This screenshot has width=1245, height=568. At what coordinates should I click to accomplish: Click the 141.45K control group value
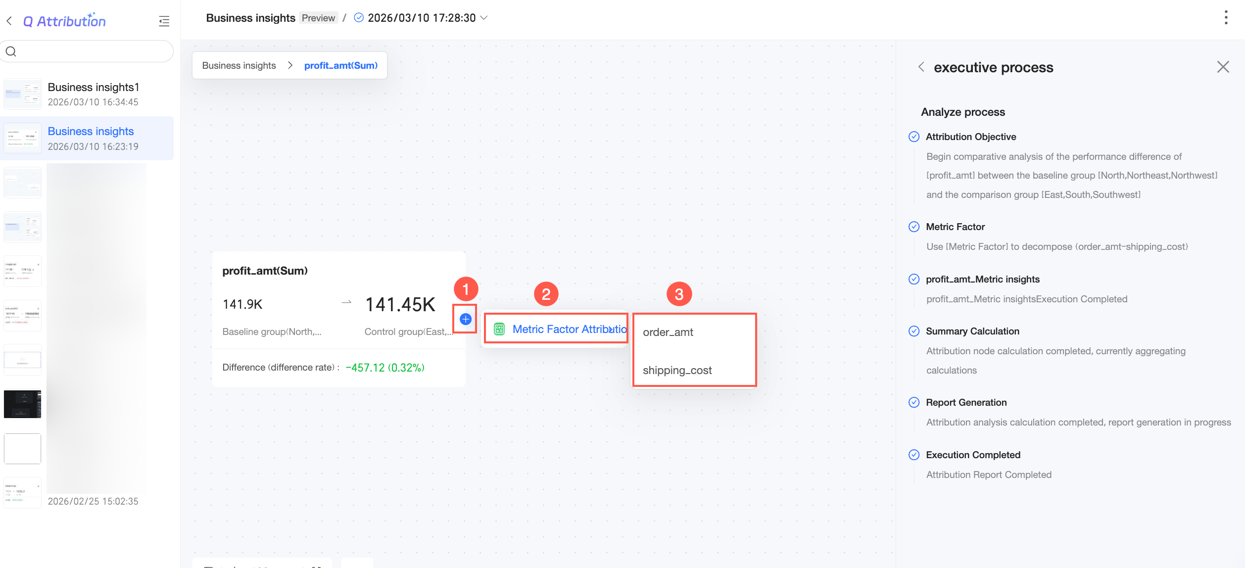point(400,304)
